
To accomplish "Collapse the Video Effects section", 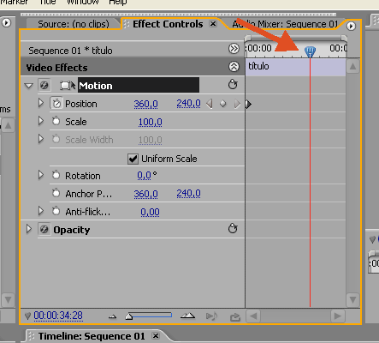I will (x=234, y=67).
